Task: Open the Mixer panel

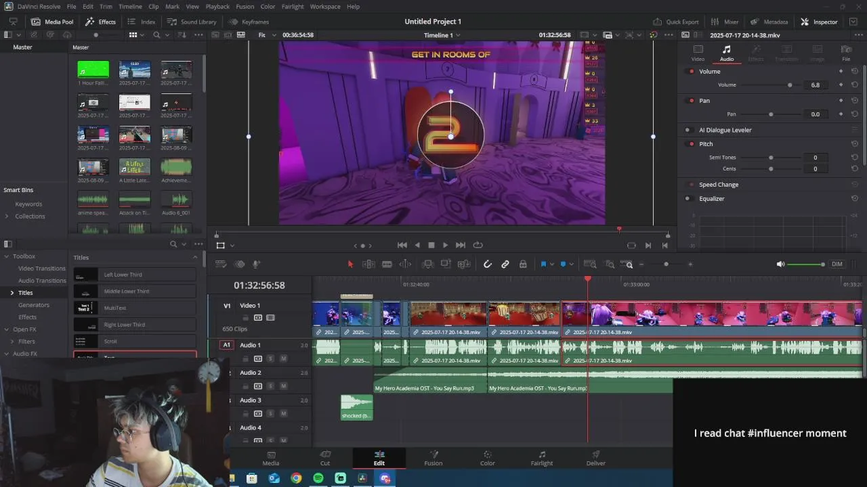Action: [x=725, y=22]
